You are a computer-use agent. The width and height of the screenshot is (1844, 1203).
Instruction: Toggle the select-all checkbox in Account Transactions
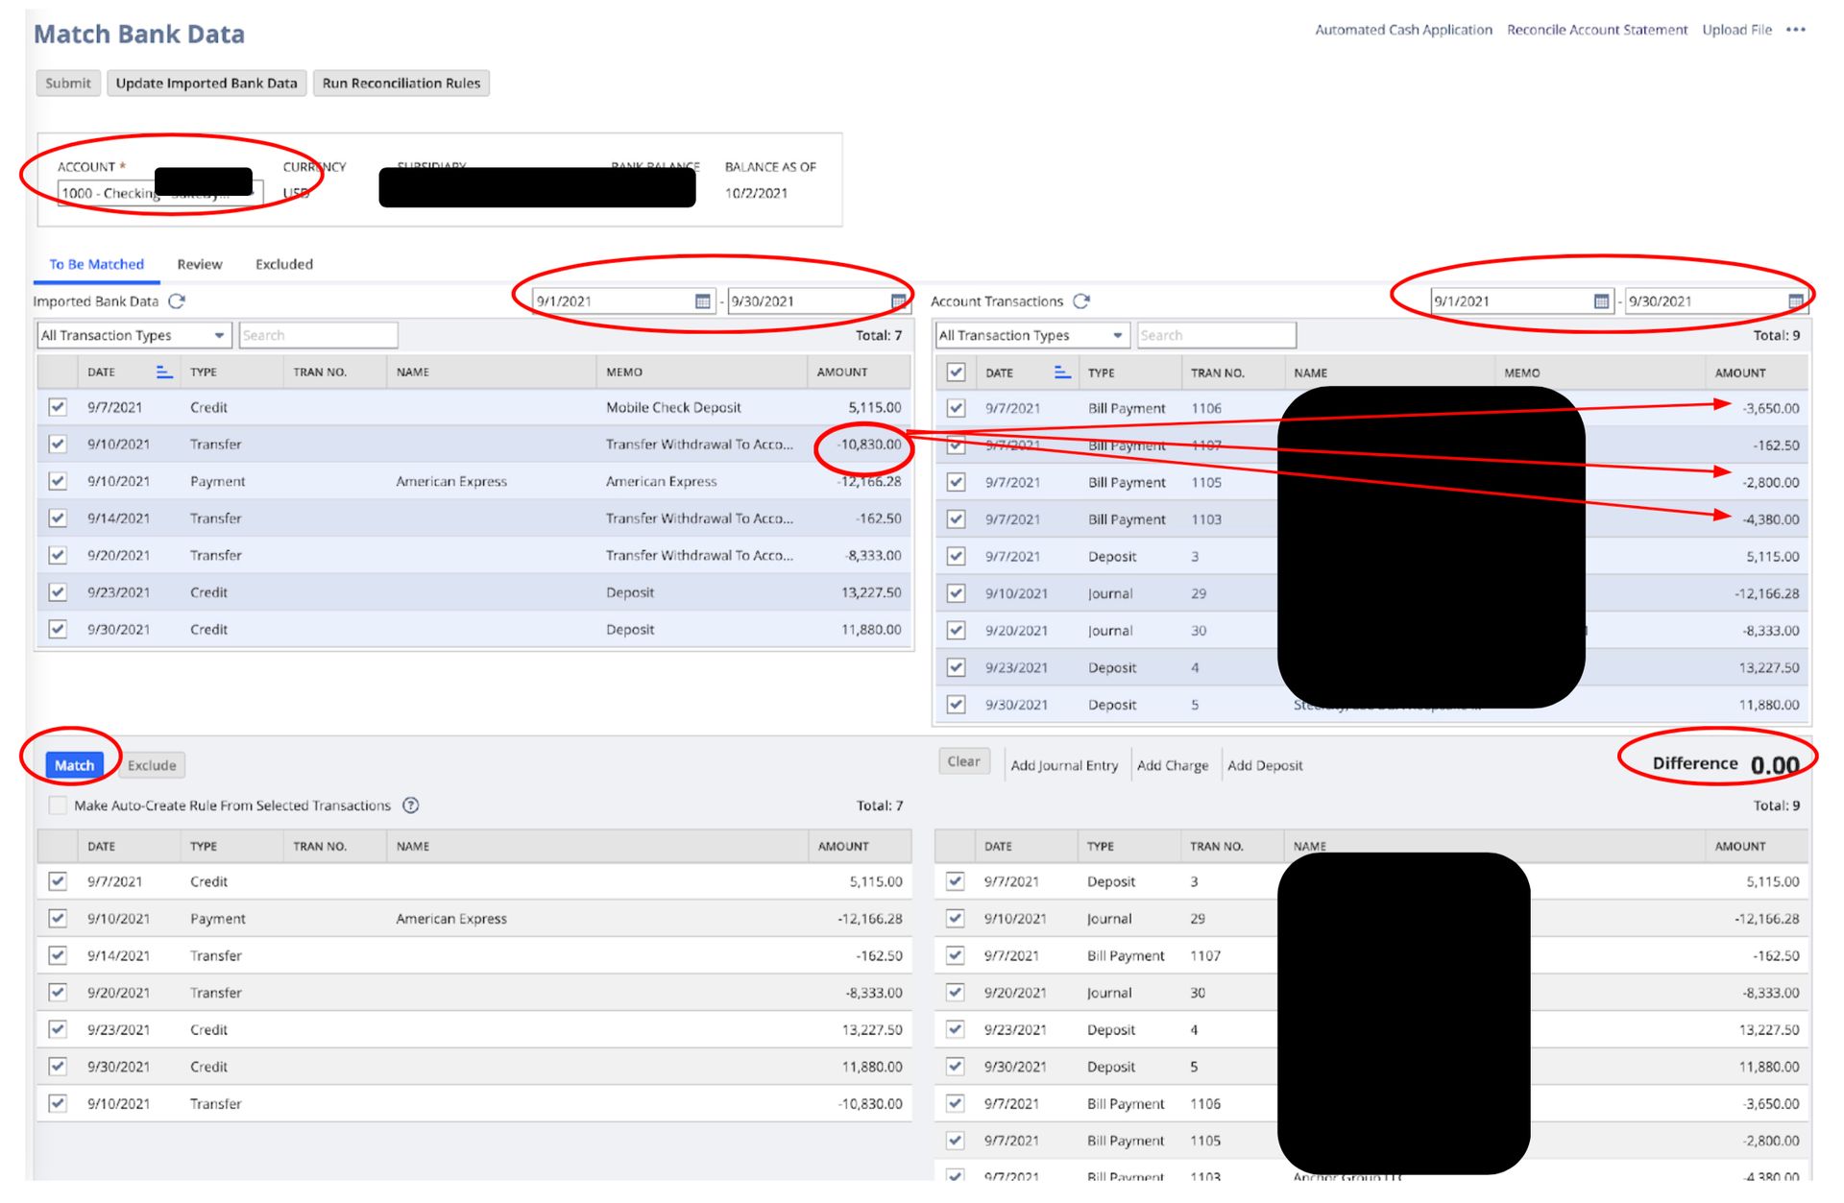click(956, 373)
